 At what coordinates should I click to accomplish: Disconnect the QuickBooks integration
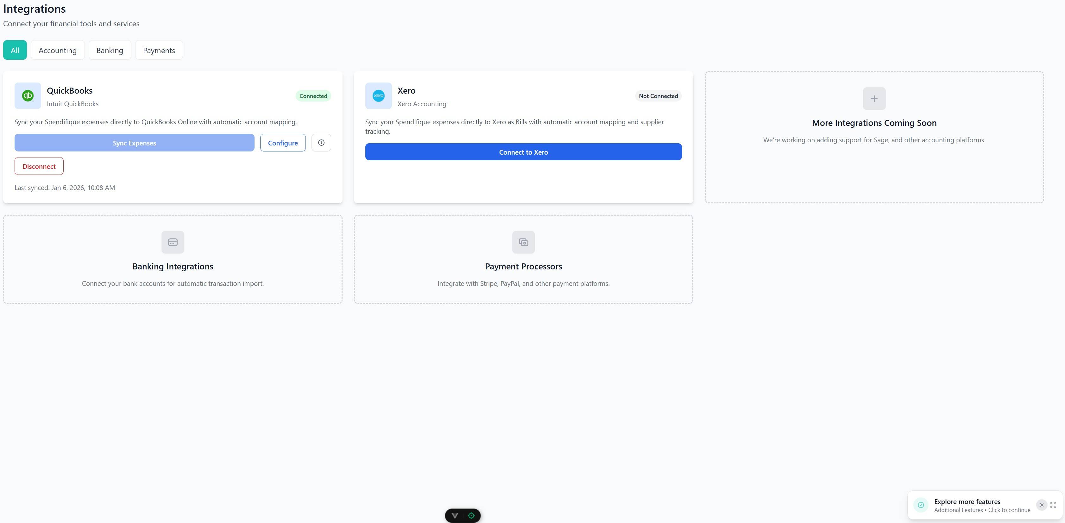tap(39, 166)
